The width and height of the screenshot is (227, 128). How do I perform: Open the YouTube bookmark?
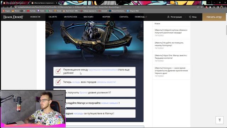(31, 11)
